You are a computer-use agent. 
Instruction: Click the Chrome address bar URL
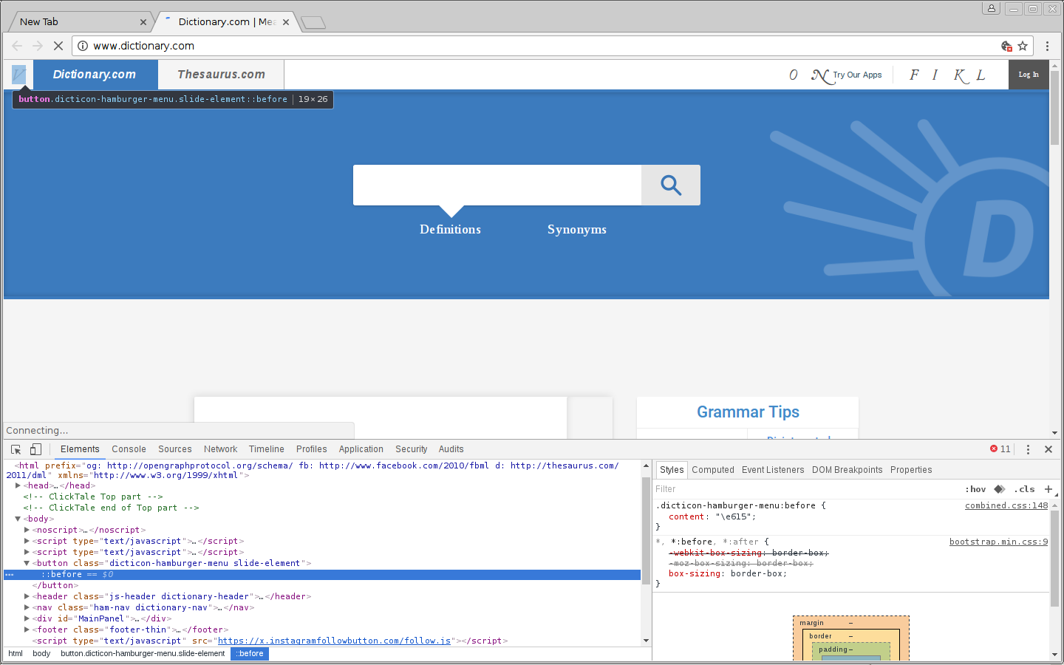144,46
